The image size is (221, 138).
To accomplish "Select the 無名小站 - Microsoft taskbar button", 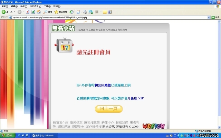I will coord(44,136).
